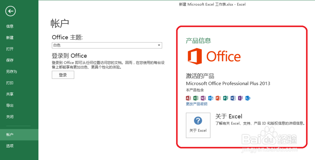Click the back arrow to leave Backstage
Viewport: 315px width, 160px height.
click(10, 11)
